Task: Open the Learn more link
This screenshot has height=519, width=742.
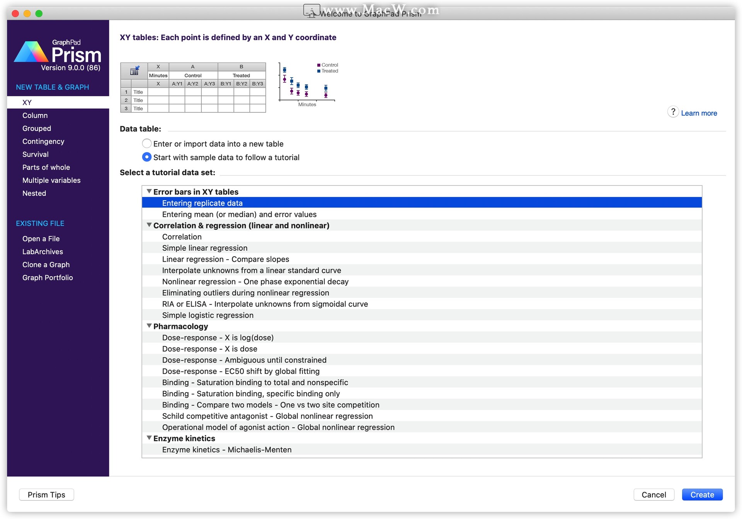Action: [699, 113]
